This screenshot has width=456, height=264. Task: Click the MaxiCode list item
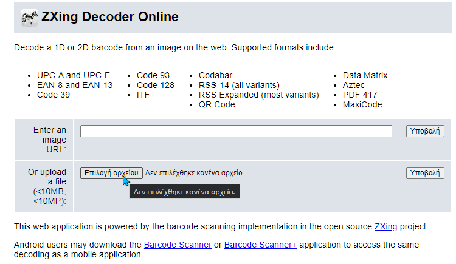click(362, 104)
